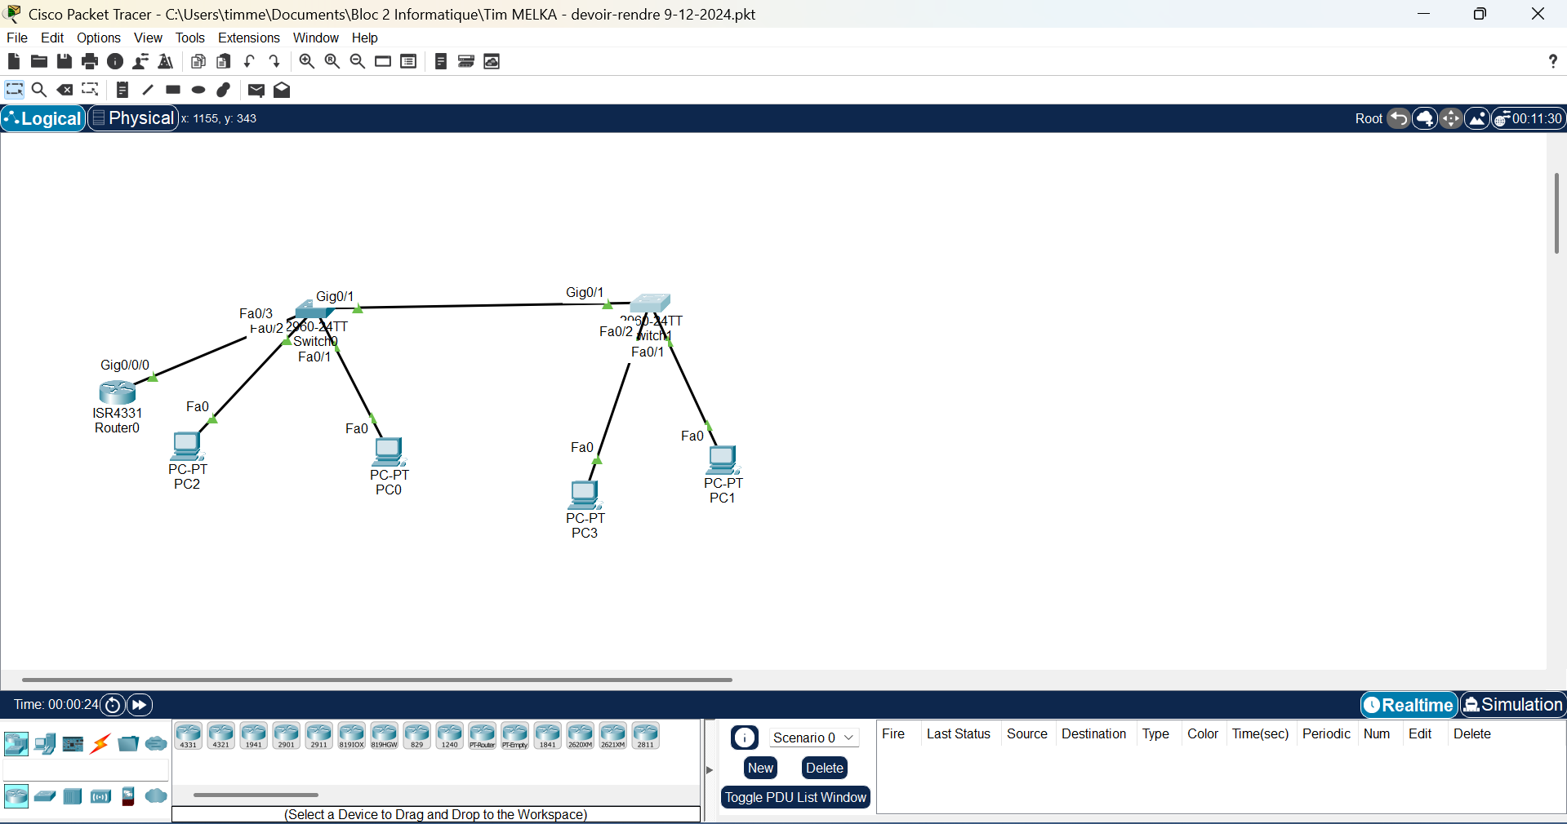Image resolution: width=1567 pixels, height=824 pixels.
Task: Select the Connections lightning bolt category
Action: (x=100, y=743)
